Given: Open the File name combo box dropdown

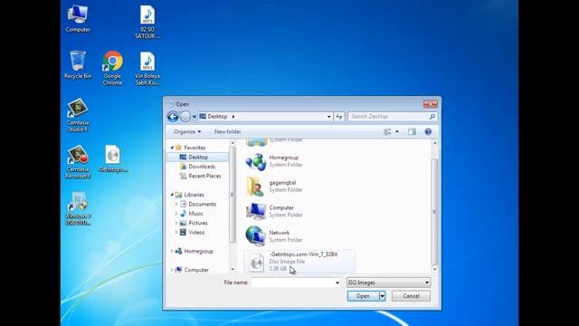Looking at the screenshot, I should (x=337, y=283).
